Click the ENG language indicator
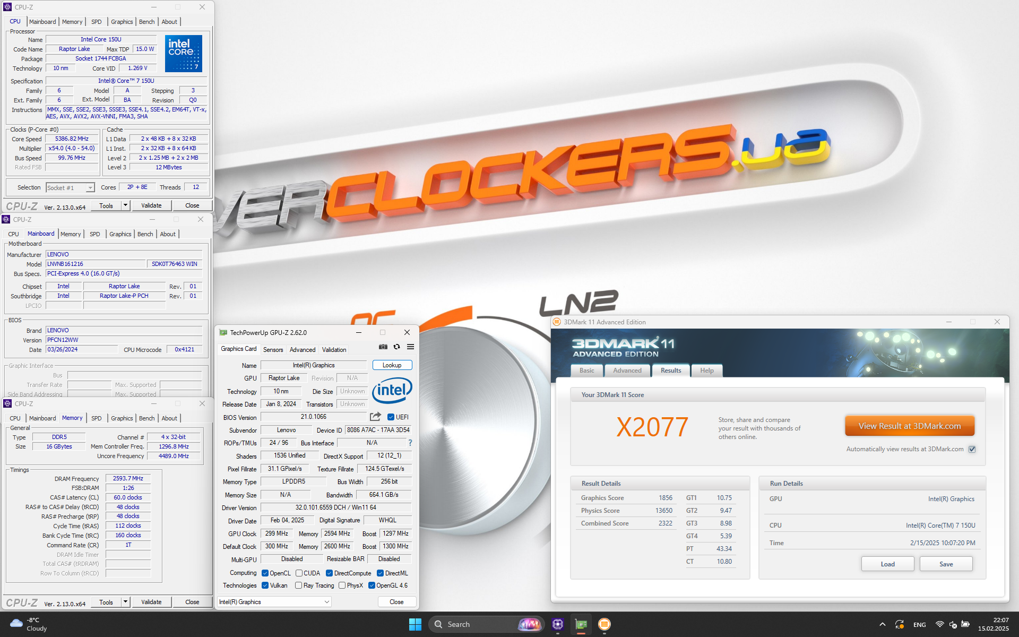The width and height of the screenshot is (1019, 637). click(x=920, y=625)
